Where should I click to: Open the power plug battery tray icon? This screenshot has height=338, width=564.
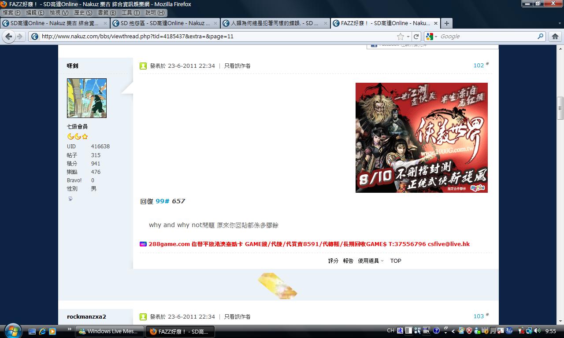pos(521,331)
